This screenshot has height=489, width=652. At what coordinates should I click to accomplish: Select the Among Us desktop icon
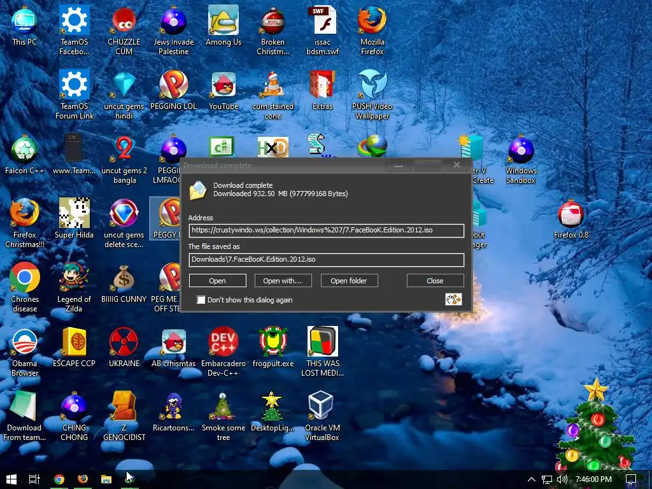click(223, 25)
